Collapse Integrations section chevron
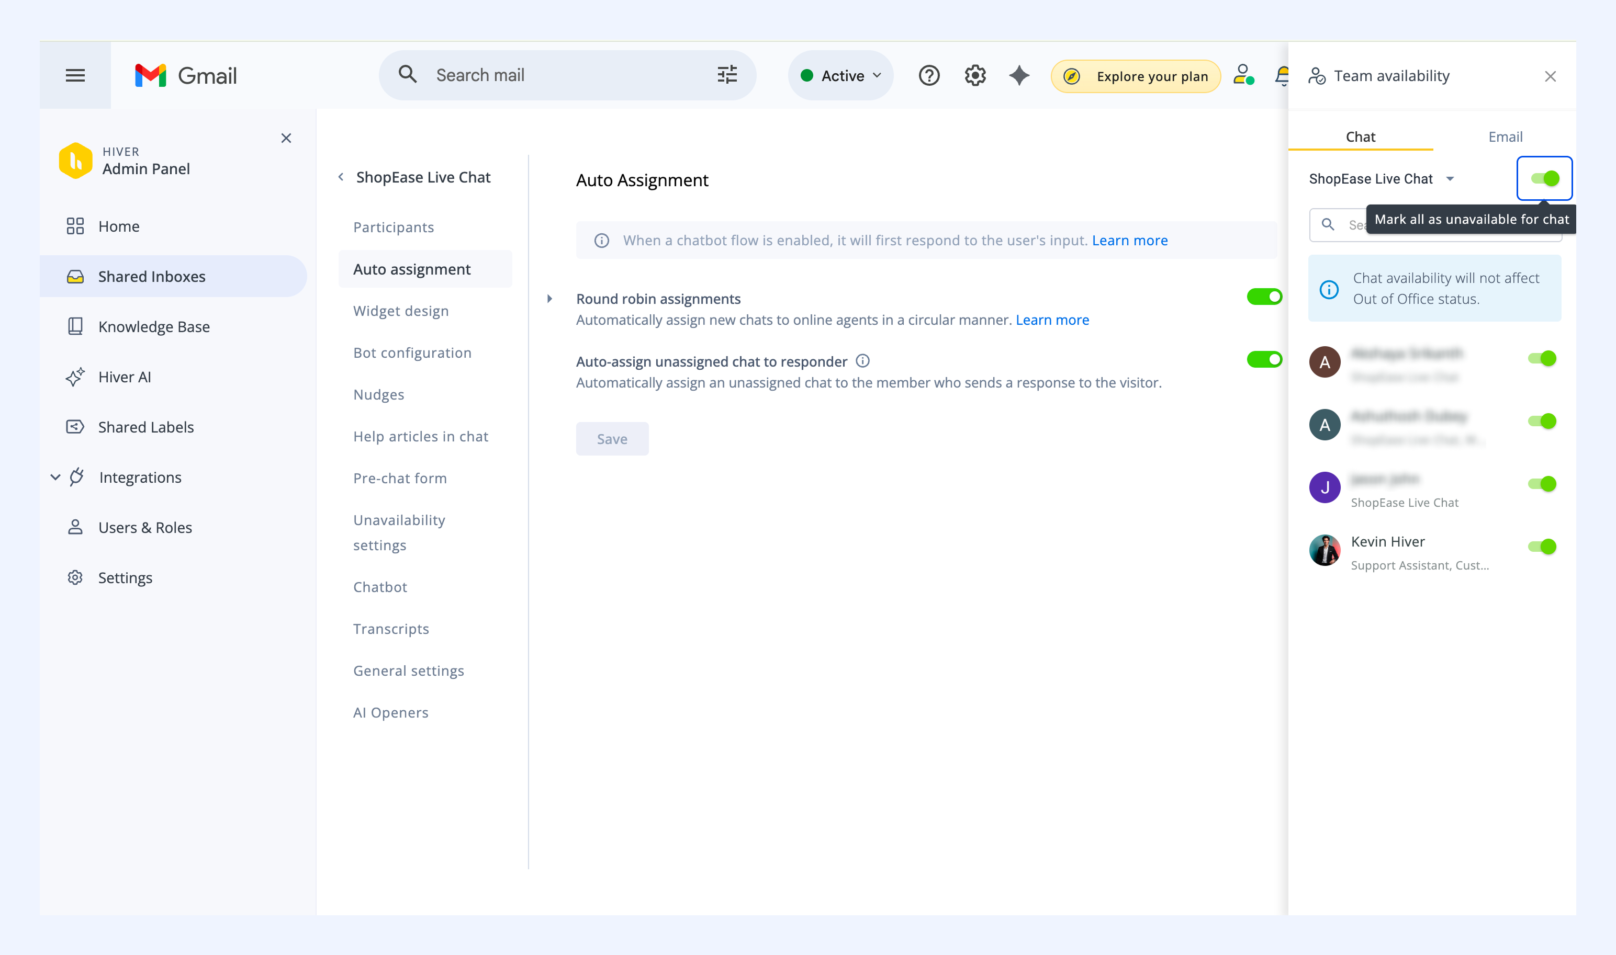 tap(55, 477)
